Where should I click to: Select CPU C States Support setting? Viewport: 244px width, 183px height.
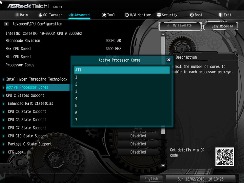(x=25, y=95)
